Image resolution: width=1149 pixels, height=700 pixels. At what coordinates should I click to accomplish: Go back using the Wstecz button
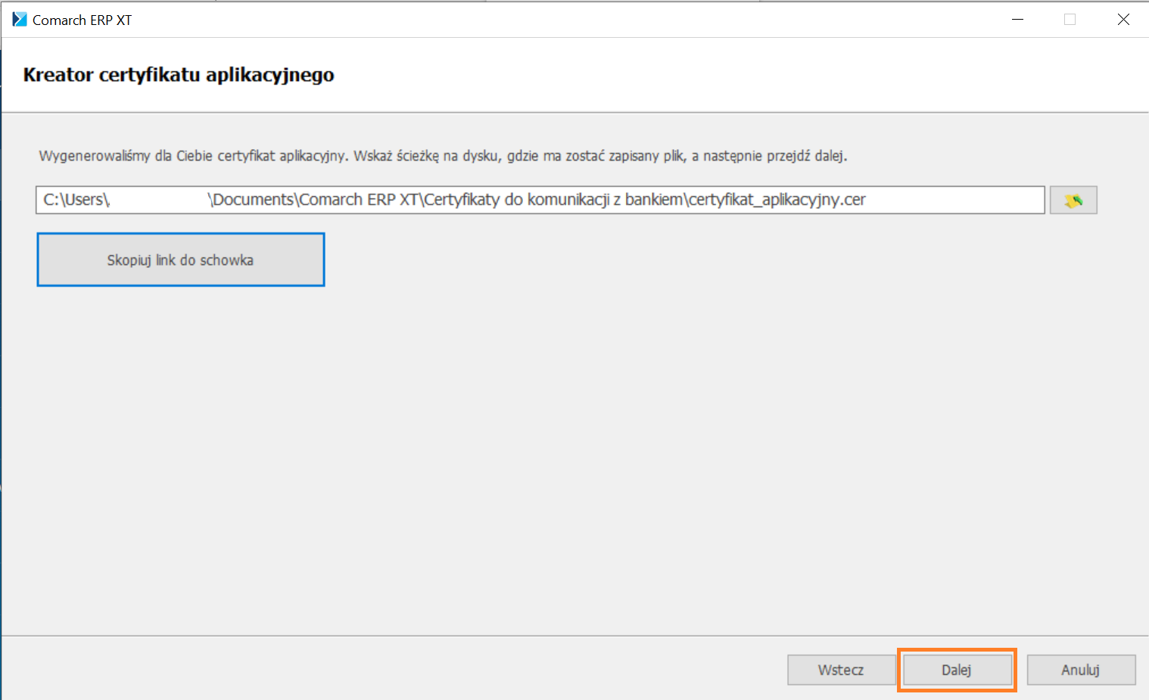840,670
